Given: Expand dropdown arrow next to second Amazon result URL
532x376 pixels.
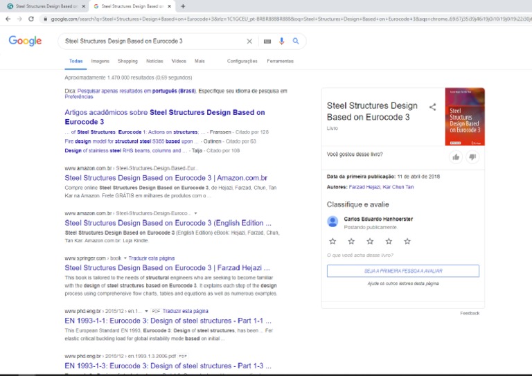Looking at the screenshot, I should (x=195, y=213).
